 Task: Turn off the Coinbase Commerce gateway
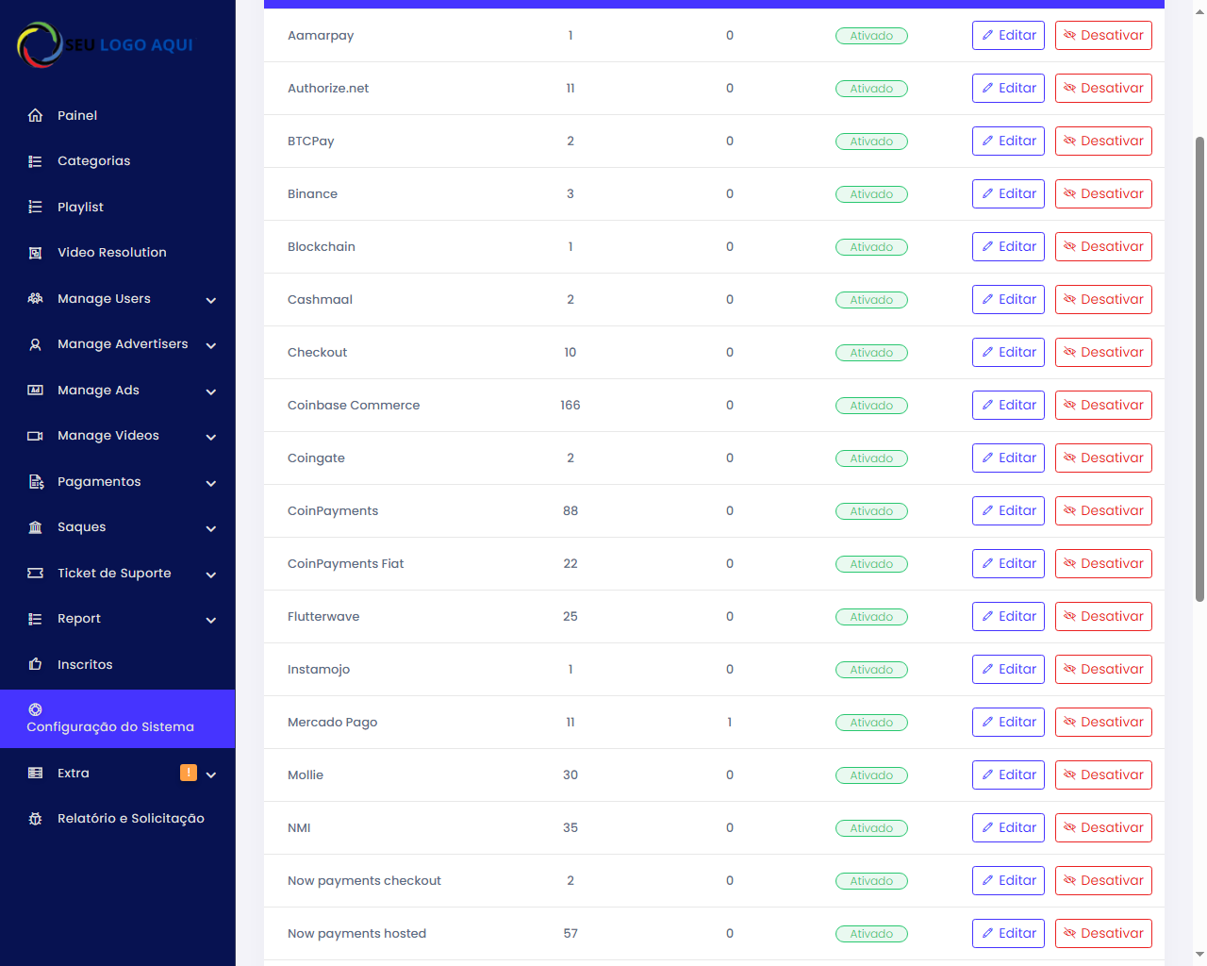pos(1103,406)
